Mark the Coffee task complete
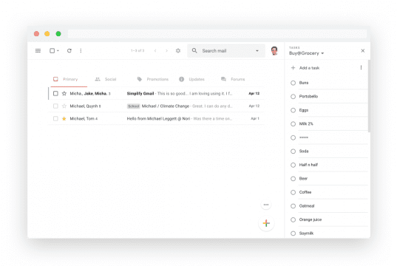The width and height of the screenshot is (397, 266). coord(293,192)
